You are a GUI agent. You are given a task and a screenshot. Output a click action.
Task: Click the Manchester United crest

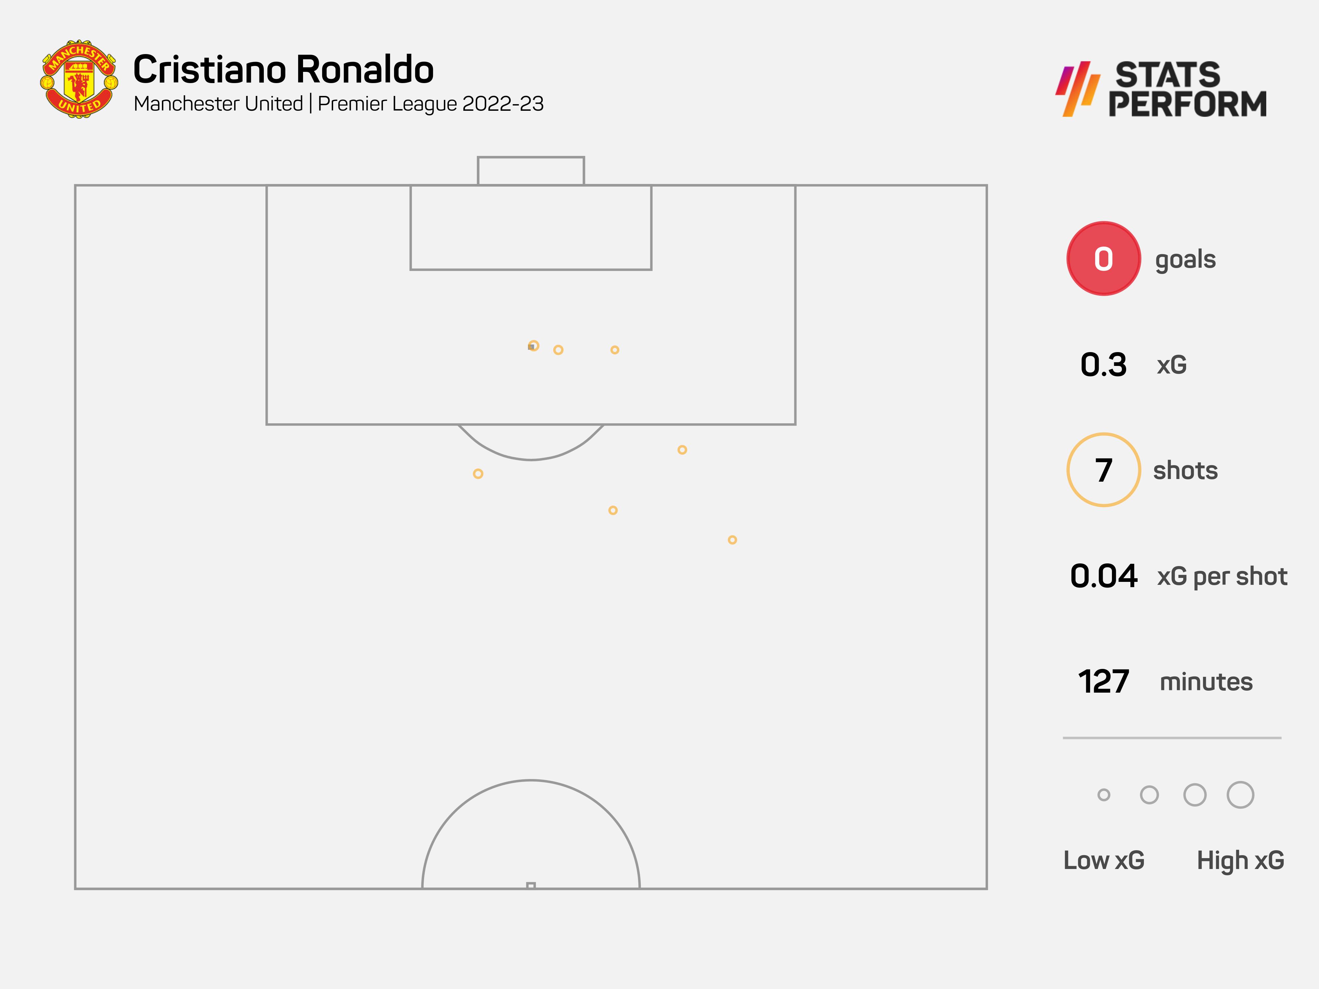(x=79, y=79)
